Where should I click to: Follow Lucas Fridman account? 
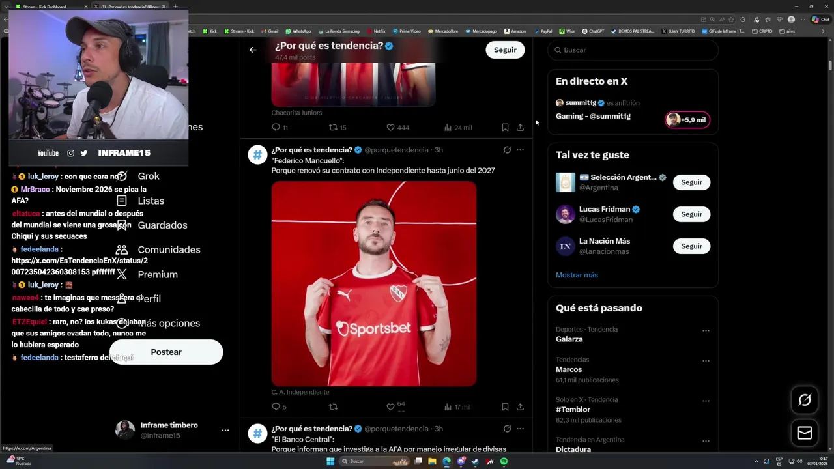click(x=691, y=214)
